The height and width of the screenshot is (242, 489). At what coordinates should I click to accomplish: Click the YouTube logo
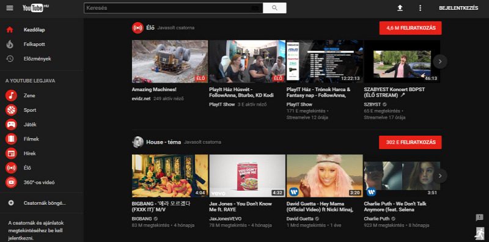tap(35, 8)
